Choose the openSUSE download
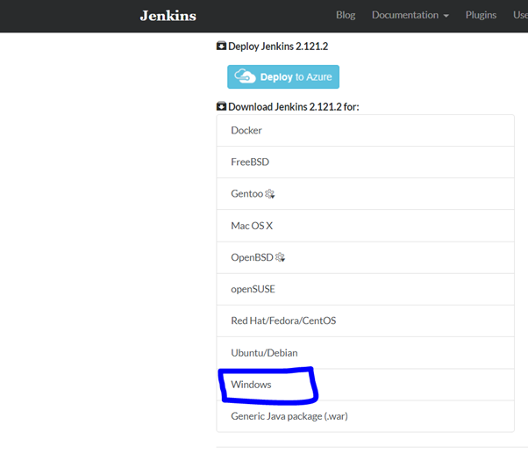 point(366,289)
